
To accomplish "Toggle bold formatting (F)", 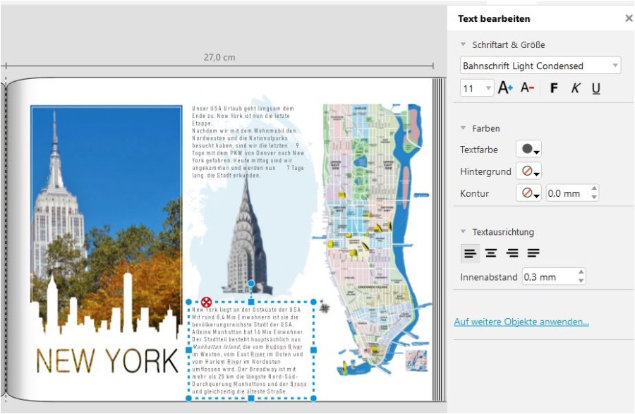I will [554, 88].
